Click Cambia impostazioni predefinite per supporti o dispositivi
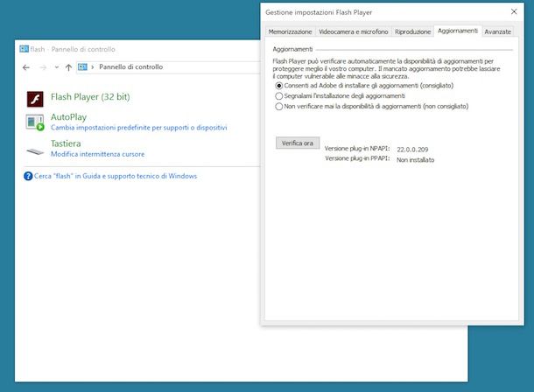Viewport: 534px width, 392px height. (x=138, y=128)
